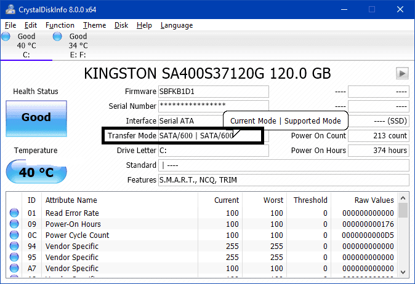Select the Power-On Hours attribute name
Image resolution: width=415 pixels, height=284 pixels.
[73, 224]
